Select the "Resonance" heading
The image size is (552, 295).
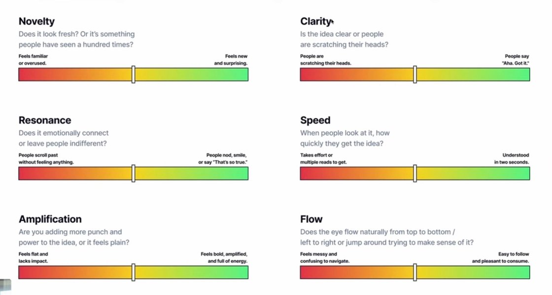point(45,120)
